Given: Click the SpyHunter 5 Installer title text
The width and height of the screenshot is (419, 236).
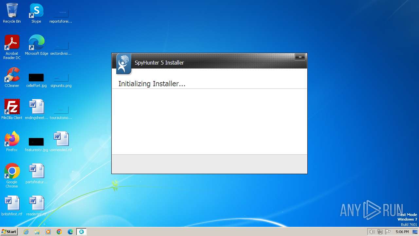Looking at the screenshot, I should point(159,63).
